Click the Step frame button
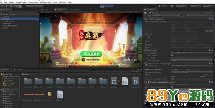This screenshot has height=108, width=215. [x=111, y=6]
